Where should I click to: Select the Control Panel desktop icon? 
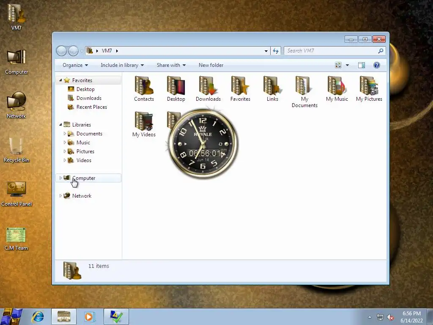pyautogui.click(x=16, y=194)
